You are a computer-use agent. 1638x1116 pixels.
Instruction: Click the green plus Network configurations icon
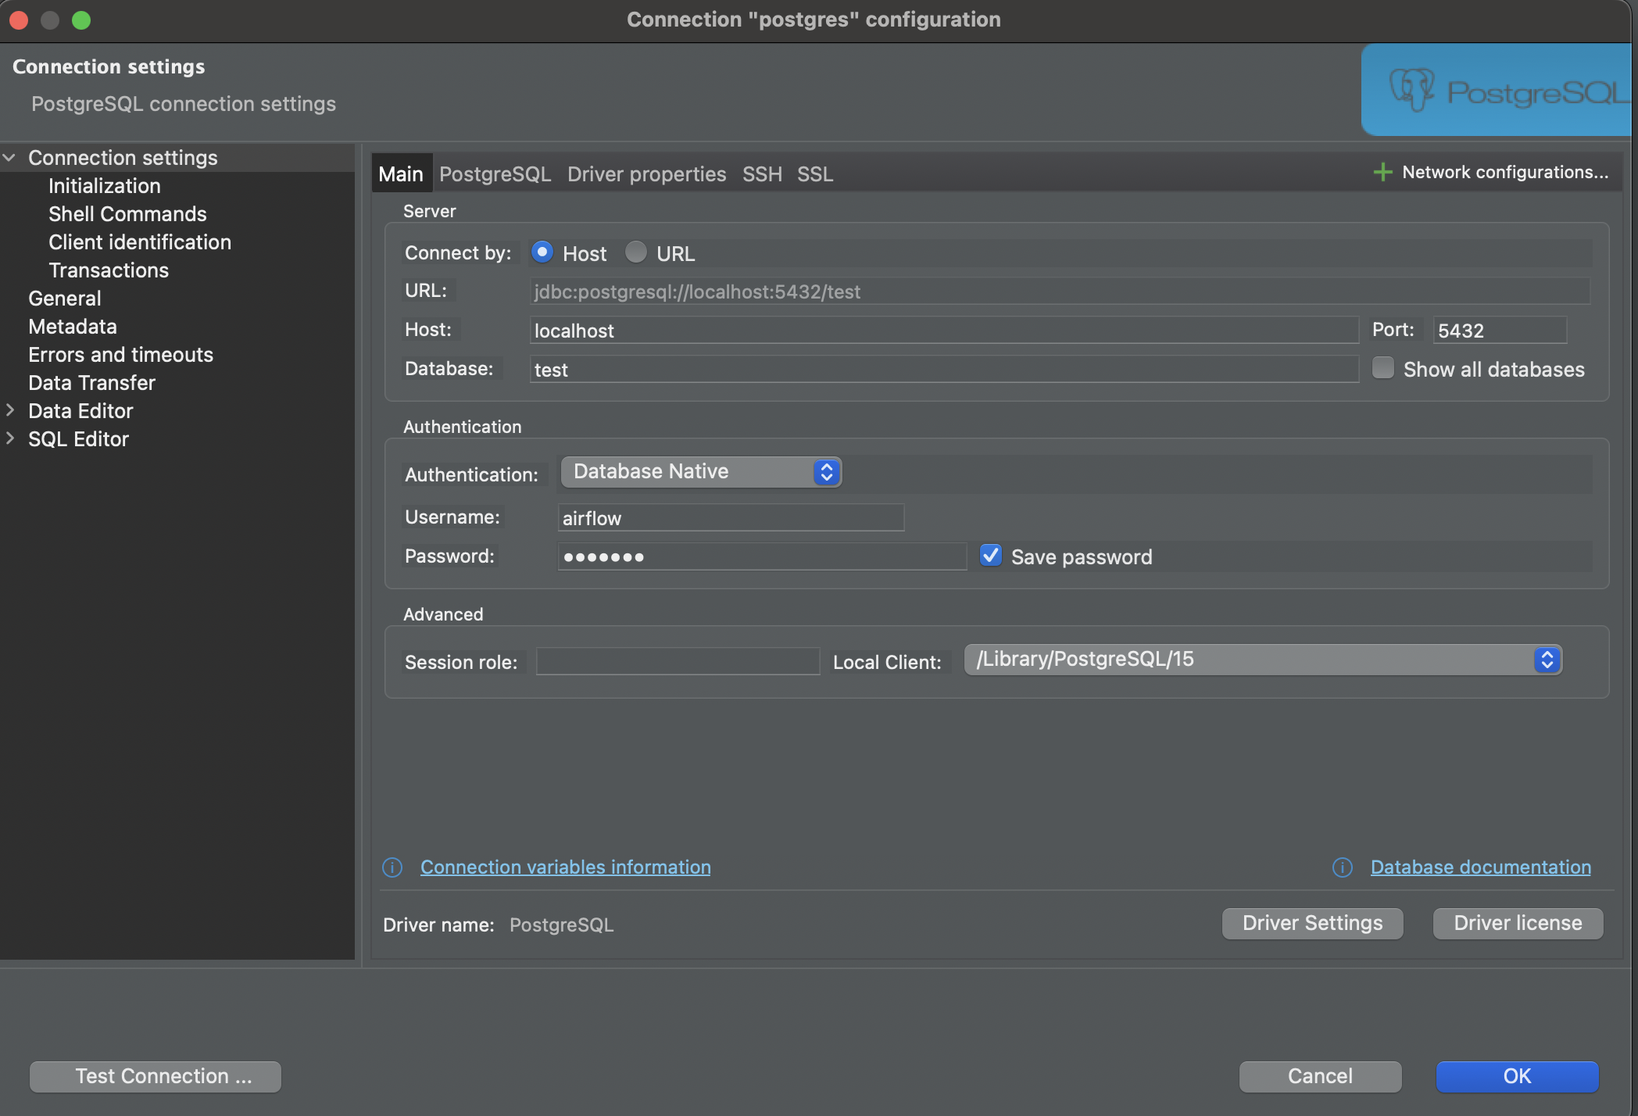click(x=1382, y=172)
